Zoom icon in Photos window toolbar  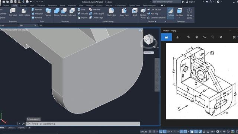click(189, 37)
